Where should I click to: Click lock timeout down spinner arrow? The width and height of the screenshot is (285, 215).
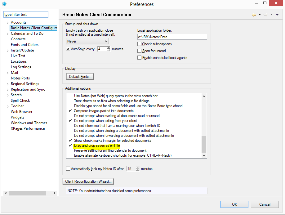pyautogui.click(x=138, y=170)
